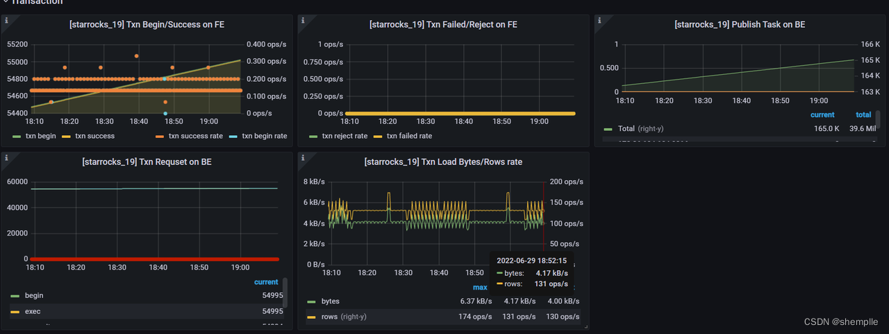Screen dimensions: 889x334
Task: Click the Publish Task legend scrollbar
Action: (878, 120)
